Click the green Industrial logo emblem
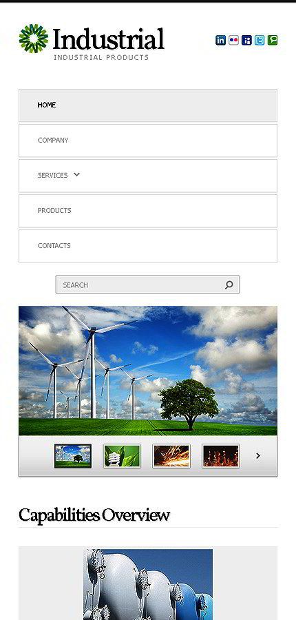Screen dimensions: 296x620 point(34,39)
